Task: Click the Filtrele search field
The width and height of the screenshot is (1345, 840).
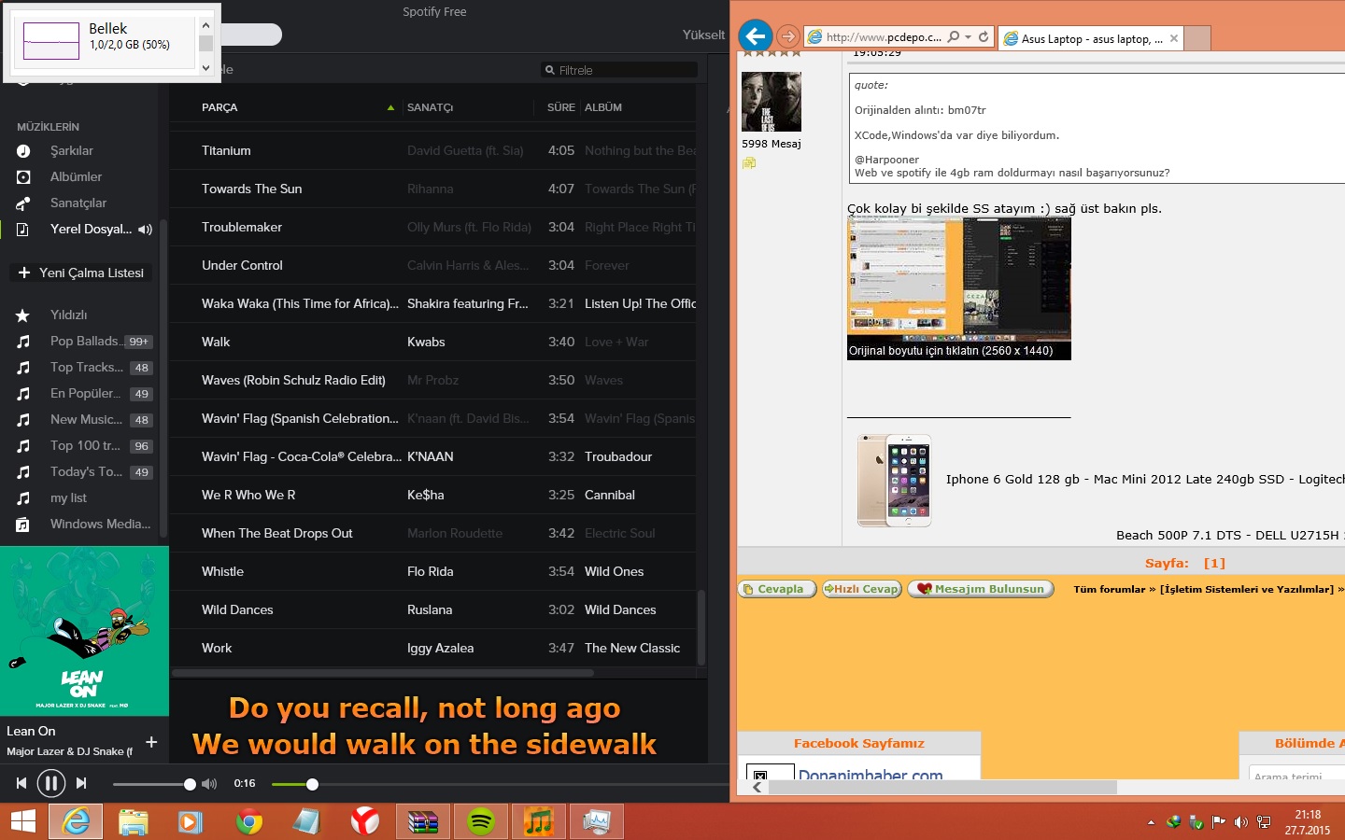Action: pyautogui.click(x=618, y=70)
